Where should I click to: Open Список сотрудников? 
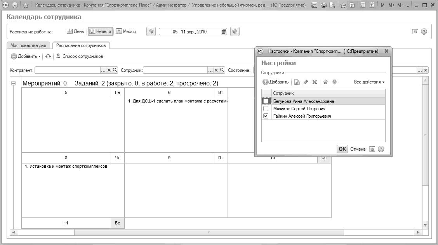coord(80,56)
